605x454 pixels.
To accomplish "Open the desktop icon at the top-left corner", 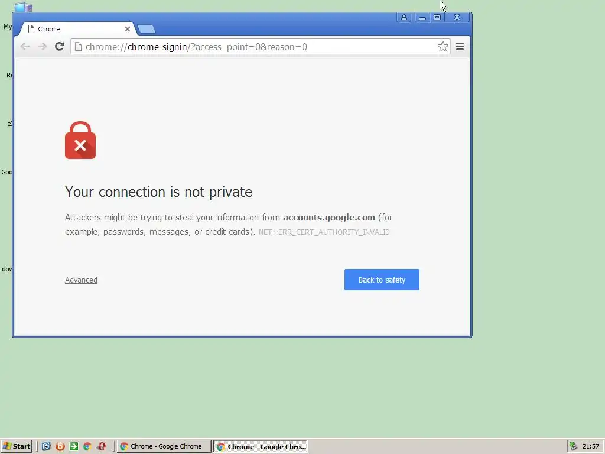I will (x=23, y=7).
